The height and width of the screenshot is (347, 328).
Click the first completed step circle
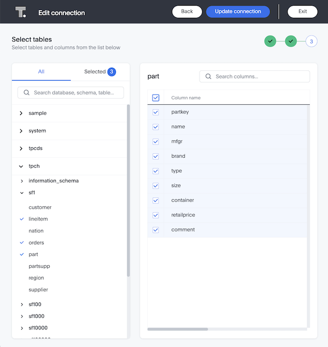click(x=270, y=41)
